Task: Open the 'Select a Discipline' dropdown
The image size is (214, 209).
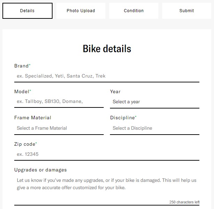Action: click(x=154, y=128)
